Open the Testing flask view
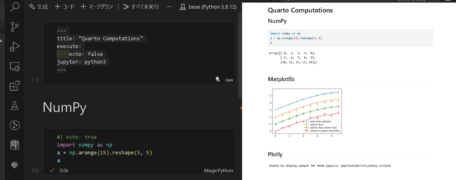The width and height of the screenshot is (456, 180). 15,106
